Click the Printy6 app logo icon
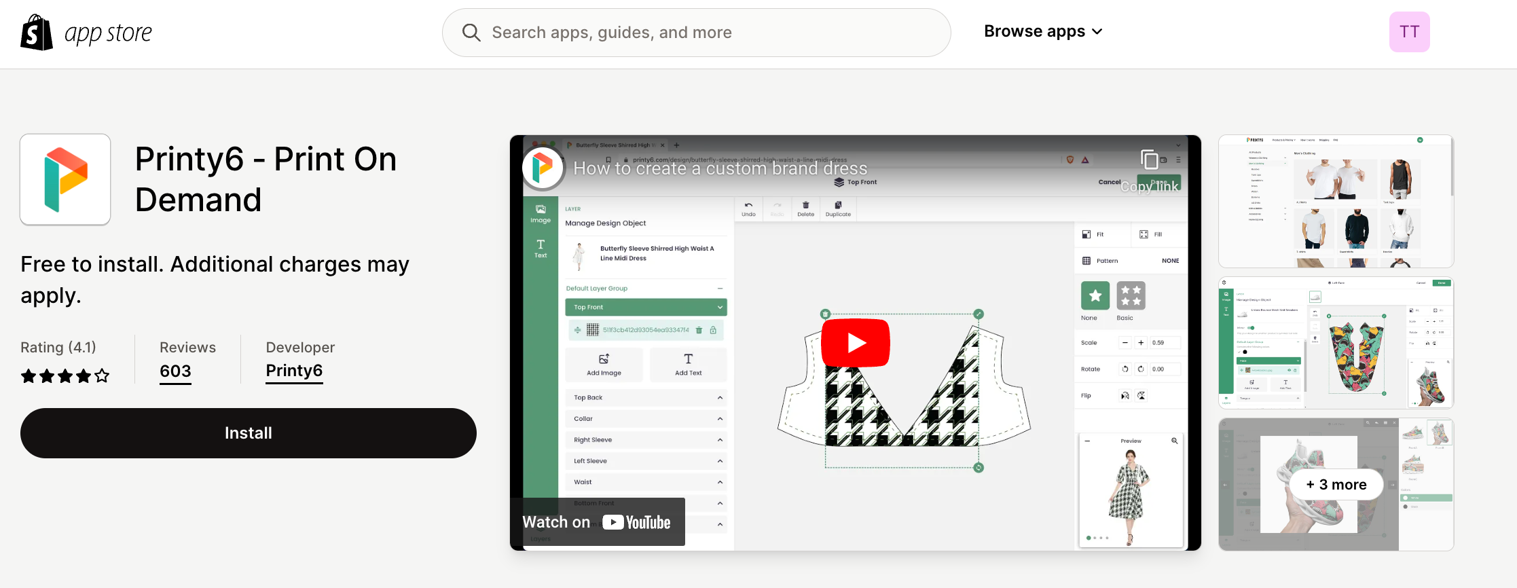The image size is (1517, 588). pos(65,179)
